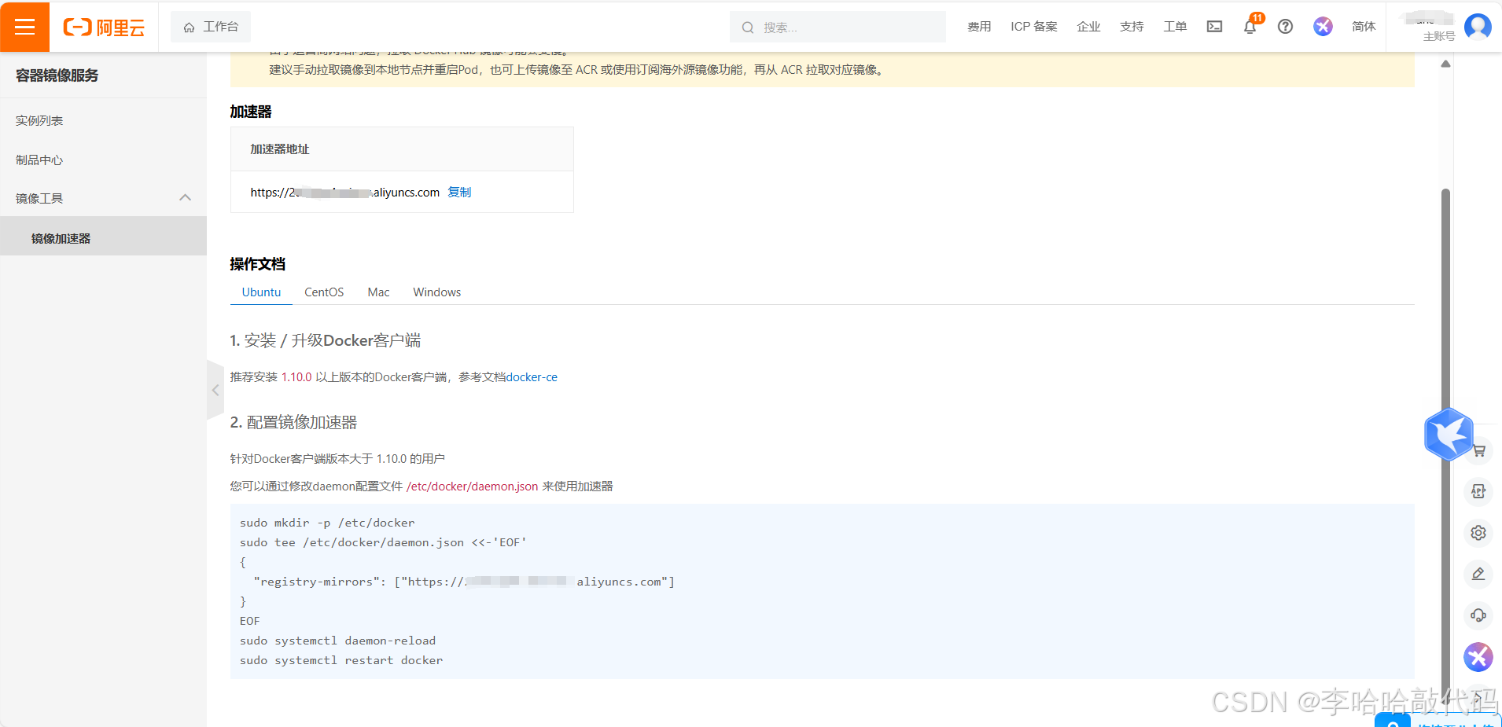1502x727 pixels.
Task: Switch to the Ubuntu tab
Action: 261,292
